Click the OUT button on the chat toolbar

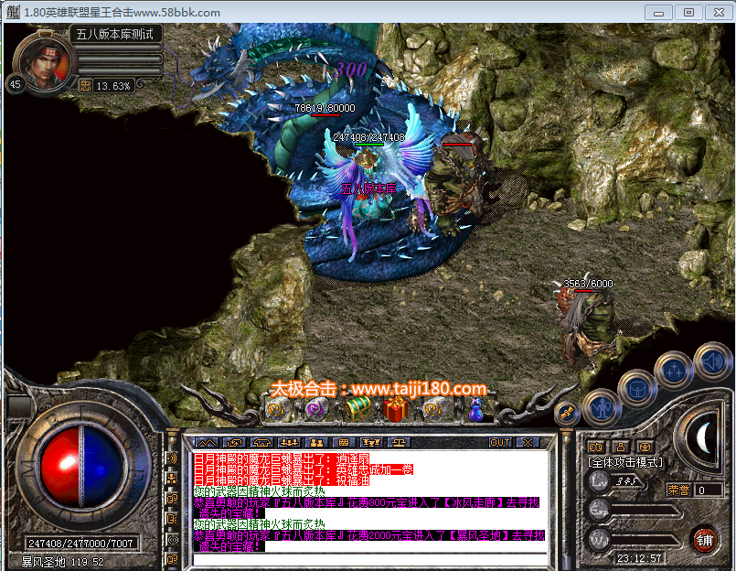[x=500, y=443]
